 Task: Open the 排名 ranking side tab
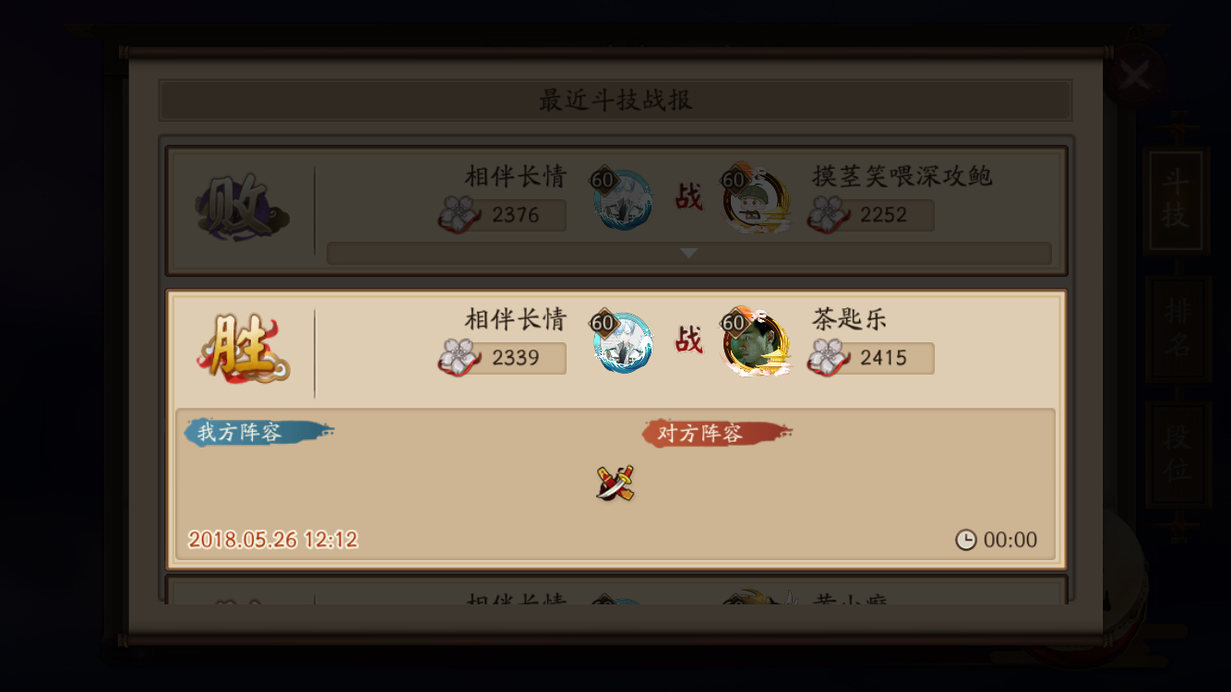[x=1177, y=329]
